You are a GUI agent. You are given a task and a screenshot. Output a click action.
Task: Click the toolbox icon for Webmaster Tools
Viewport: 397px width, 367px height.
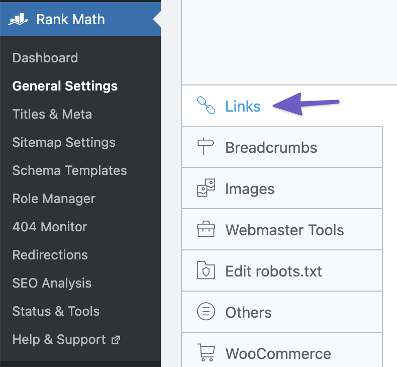206,230
